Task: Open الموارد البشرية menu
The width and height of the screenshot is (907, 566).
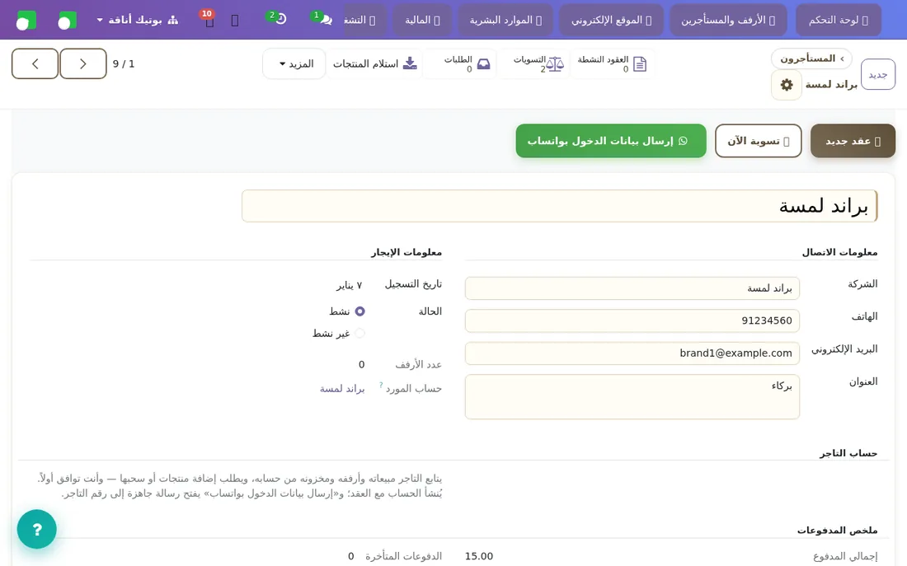Action: (505, 21)
